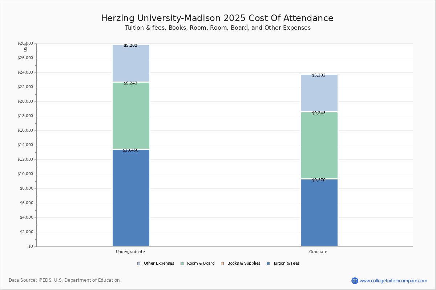Viewport: 436px width, 290px height.
Task: Click the Room & Board legend swatch
Action: [182, 264]
